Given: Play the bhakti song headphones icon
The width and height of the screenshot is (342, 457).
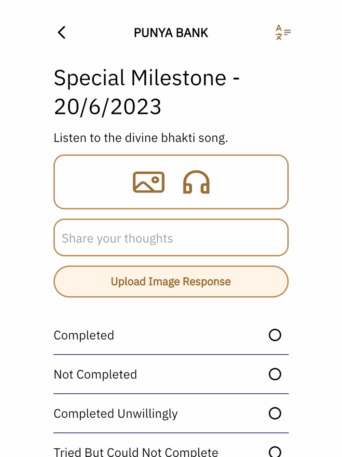Looking at the screenshot, I should click(x=196, y=182).
